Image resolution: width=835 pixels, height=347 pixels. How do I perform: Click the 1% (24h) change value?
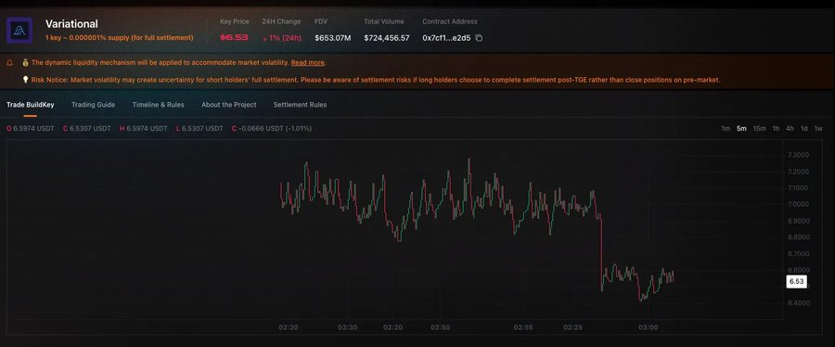point(282,38)
